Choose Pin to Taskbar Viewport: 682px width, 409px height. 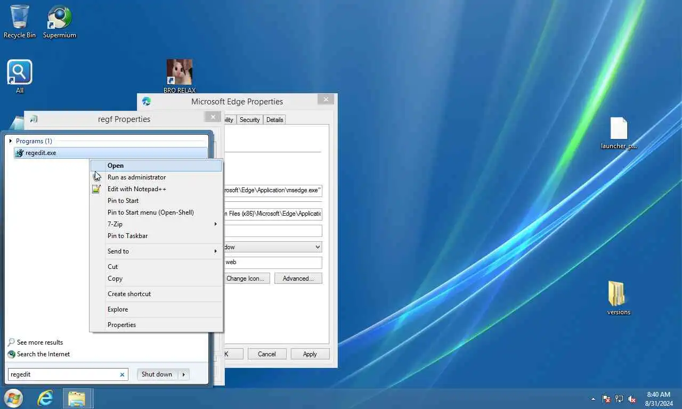156,236
